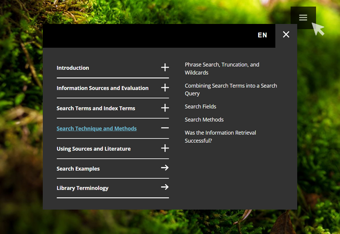The image size is (340, 234).
Task: Open Combining Search Terms into a Search Query
Action: (231, 89)
